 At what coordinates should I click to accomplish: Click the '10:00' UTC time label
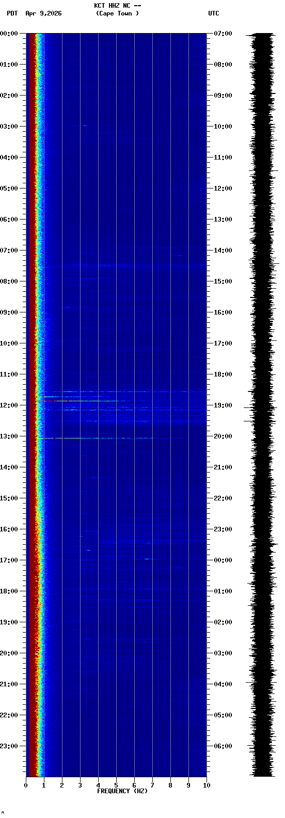pyautogui.click(x=223, y=127)
